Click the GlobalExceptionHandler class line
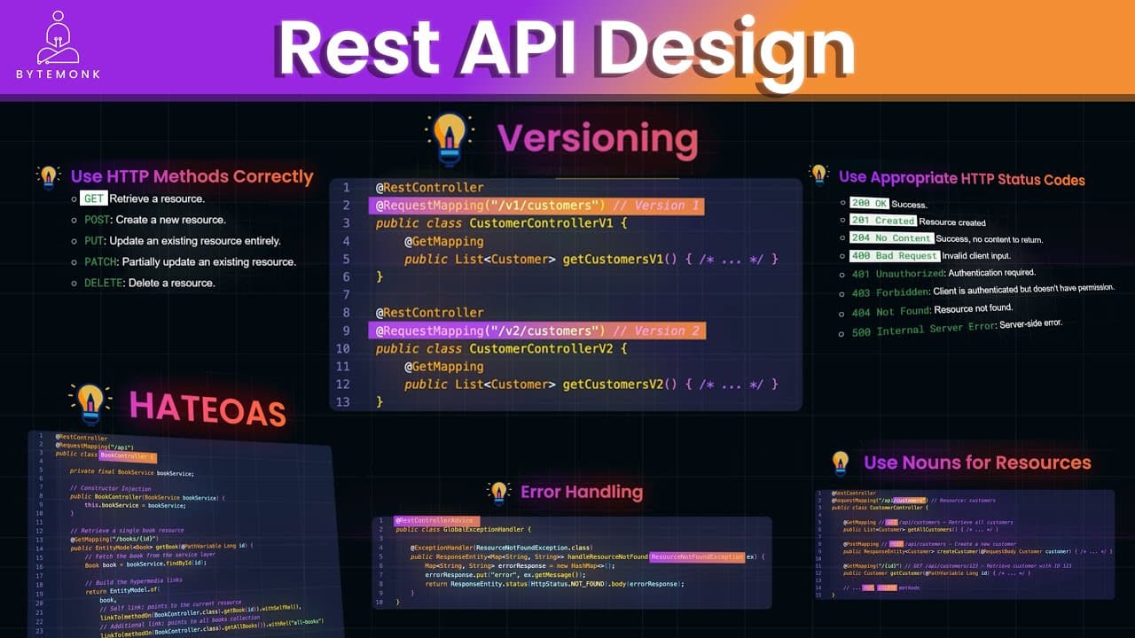The image size is (1135, 638). 463,529
